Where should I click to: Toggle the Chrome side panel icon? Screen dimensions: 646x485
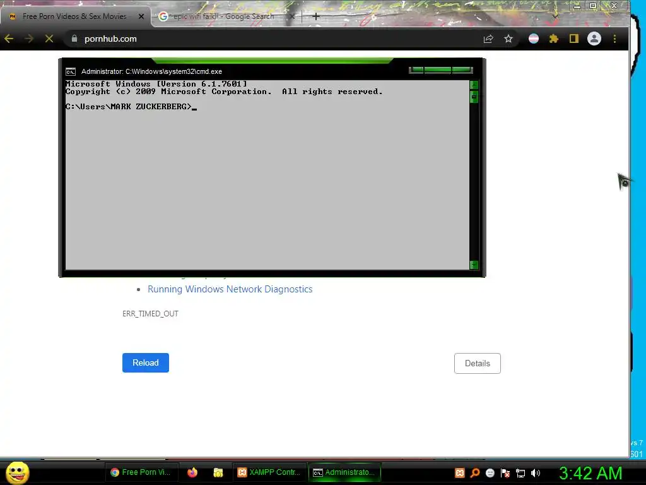click(574, 39)
